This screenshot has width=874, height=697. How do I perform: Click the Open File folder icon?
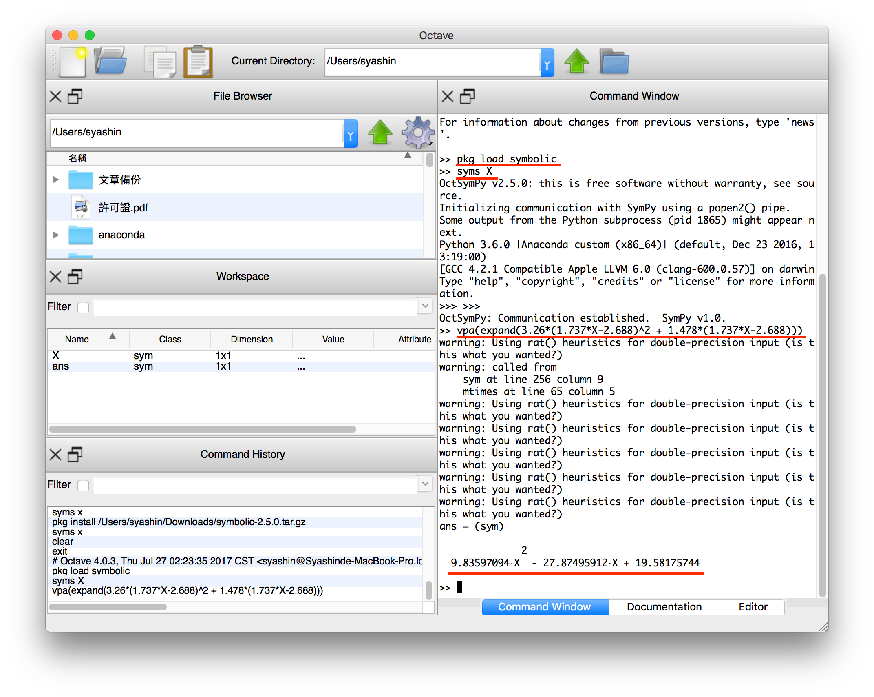point(110,61)
